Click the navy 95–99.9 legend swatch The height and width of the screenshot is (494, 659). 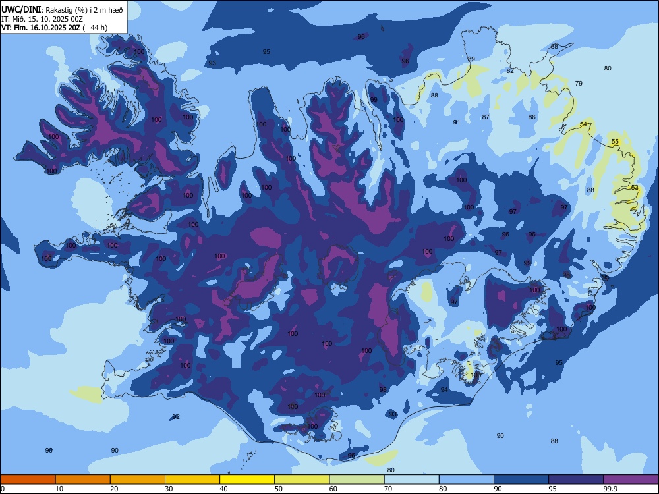(x=576, y=480)
